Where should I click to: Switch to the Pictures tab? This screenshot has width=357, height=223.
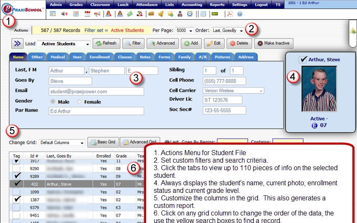pos(223,57)
